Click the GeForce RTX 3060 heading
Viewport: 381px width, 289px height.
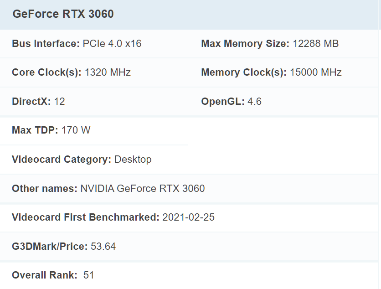click(63, 14)
